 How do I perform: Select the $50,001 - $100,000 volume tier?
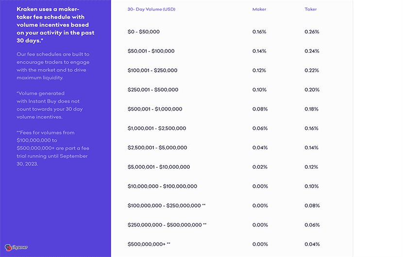click(x=151, y=51)
